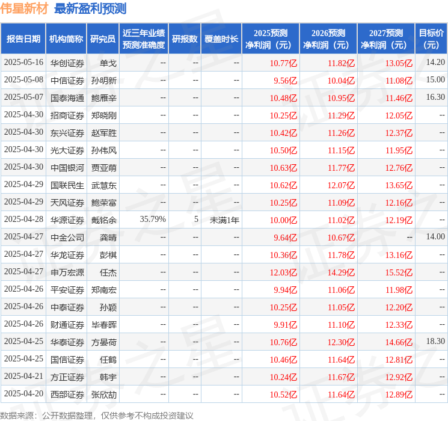Click the 2025-05-16 report date

pyautogui.click(x=23, y=63)
